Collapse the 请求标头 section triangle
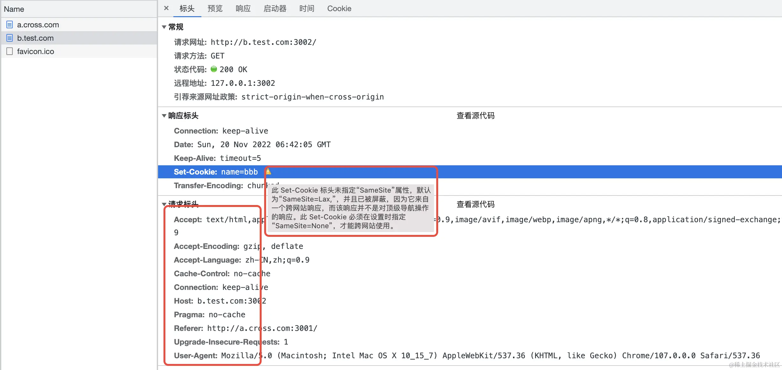This screenshot has width=782, height=370. [x=164, y=204]
